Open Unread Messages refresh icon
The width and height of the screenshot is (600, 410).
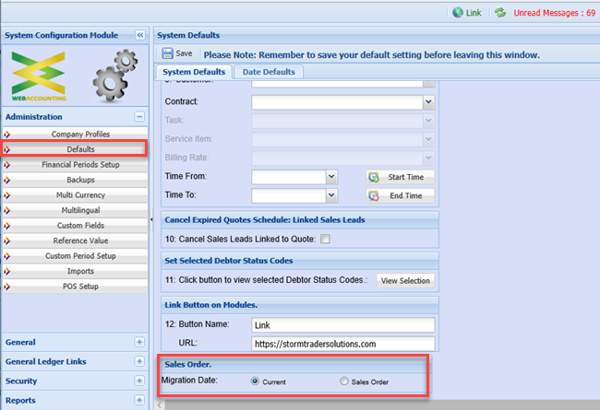(x=500, y=13)
